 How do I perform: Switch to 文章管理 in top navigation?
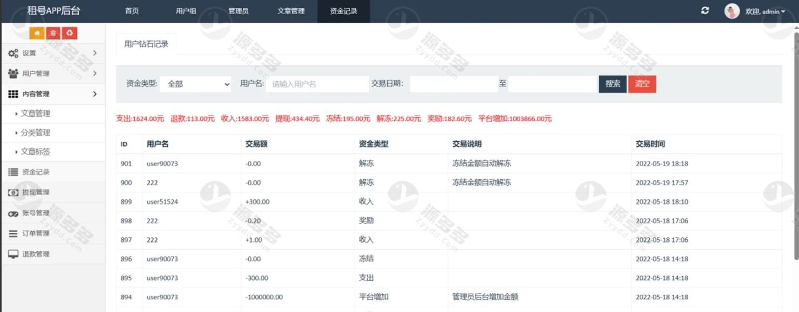click(x=291, y=11)
